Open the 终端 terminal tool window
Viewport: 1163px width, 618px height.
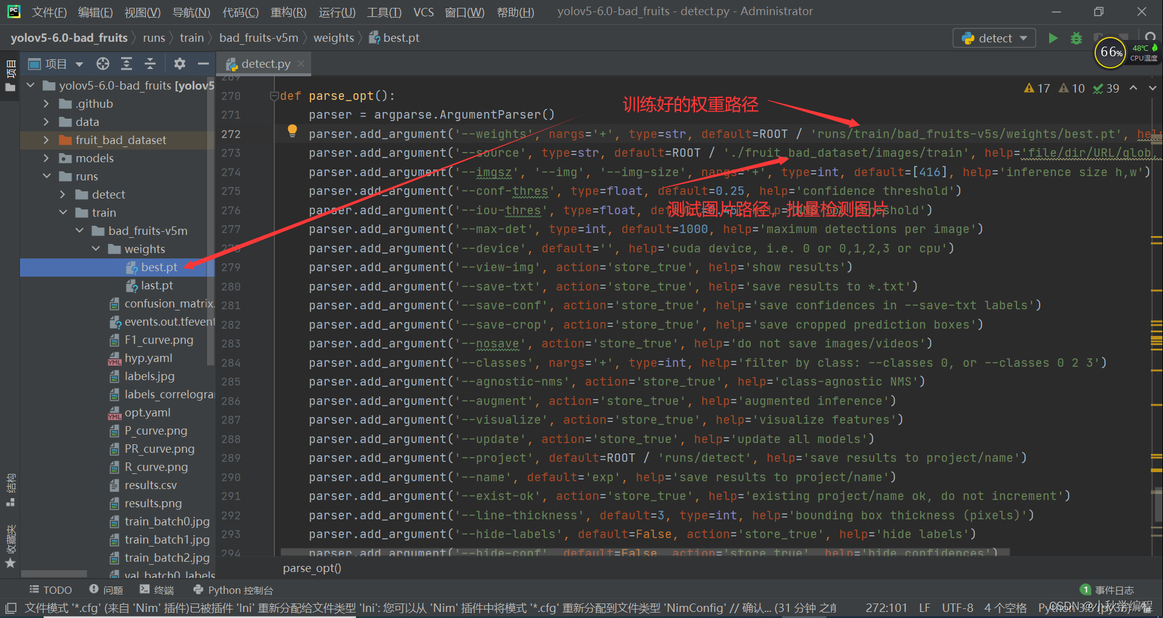coord(157,590)
